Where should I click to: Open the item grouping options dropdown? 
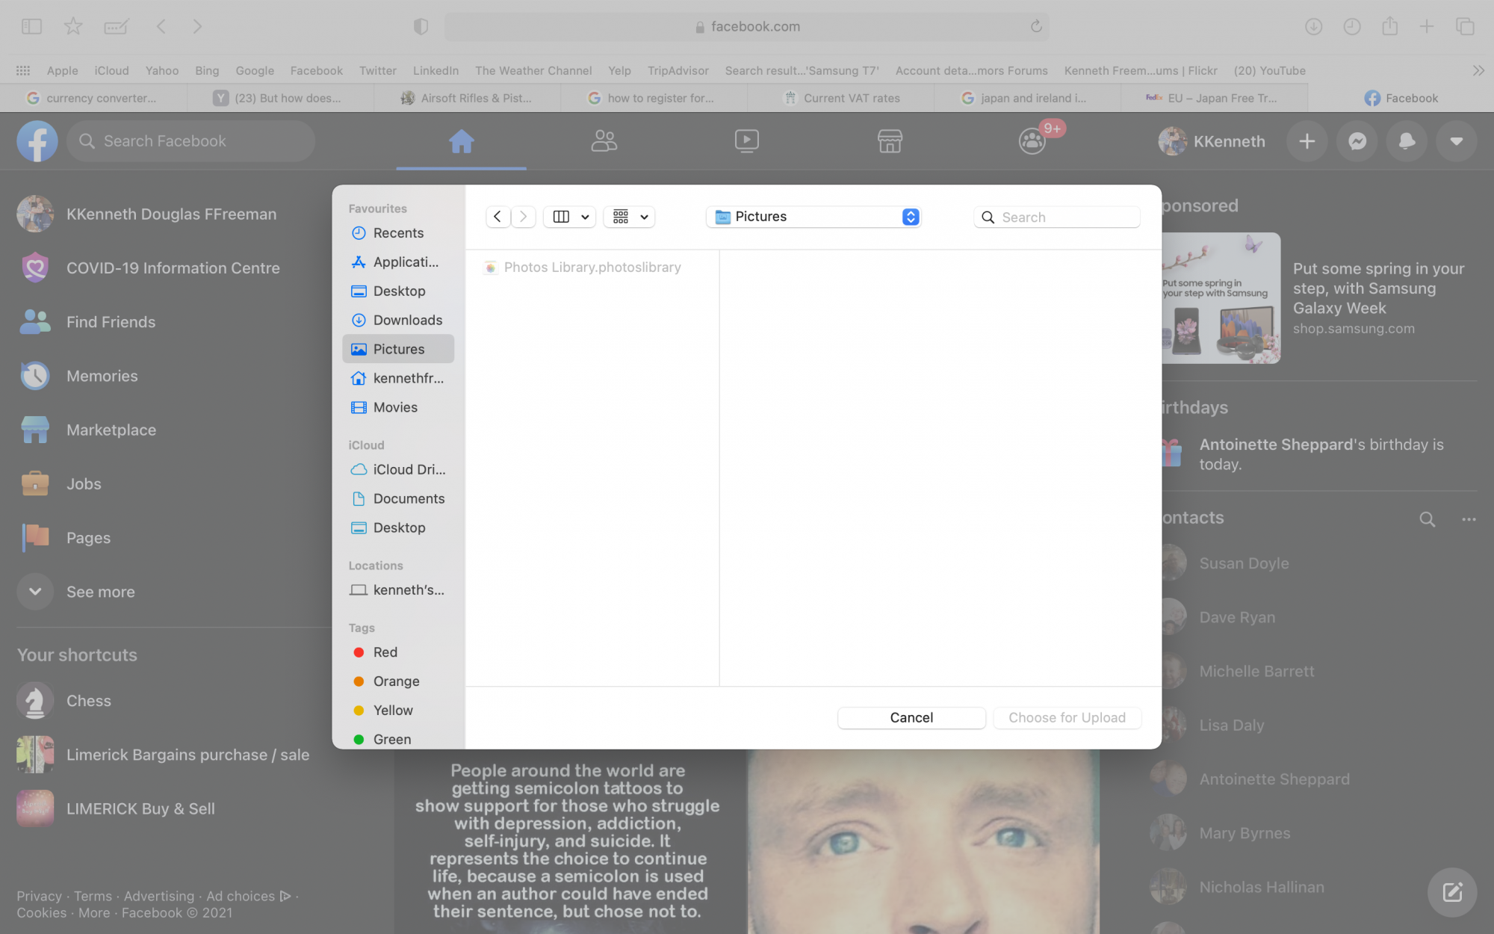click(x=629, y=217)
